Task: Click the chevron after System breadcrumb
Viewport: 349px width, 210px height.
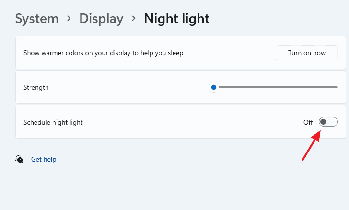Action: pos(69,19)
